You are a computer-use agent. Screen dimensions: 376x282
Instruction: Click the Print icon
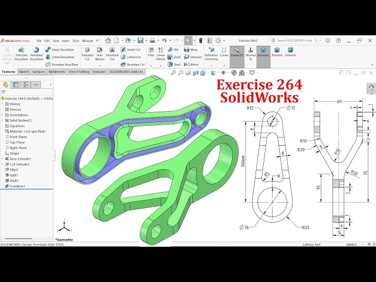(x=152, y=41)
